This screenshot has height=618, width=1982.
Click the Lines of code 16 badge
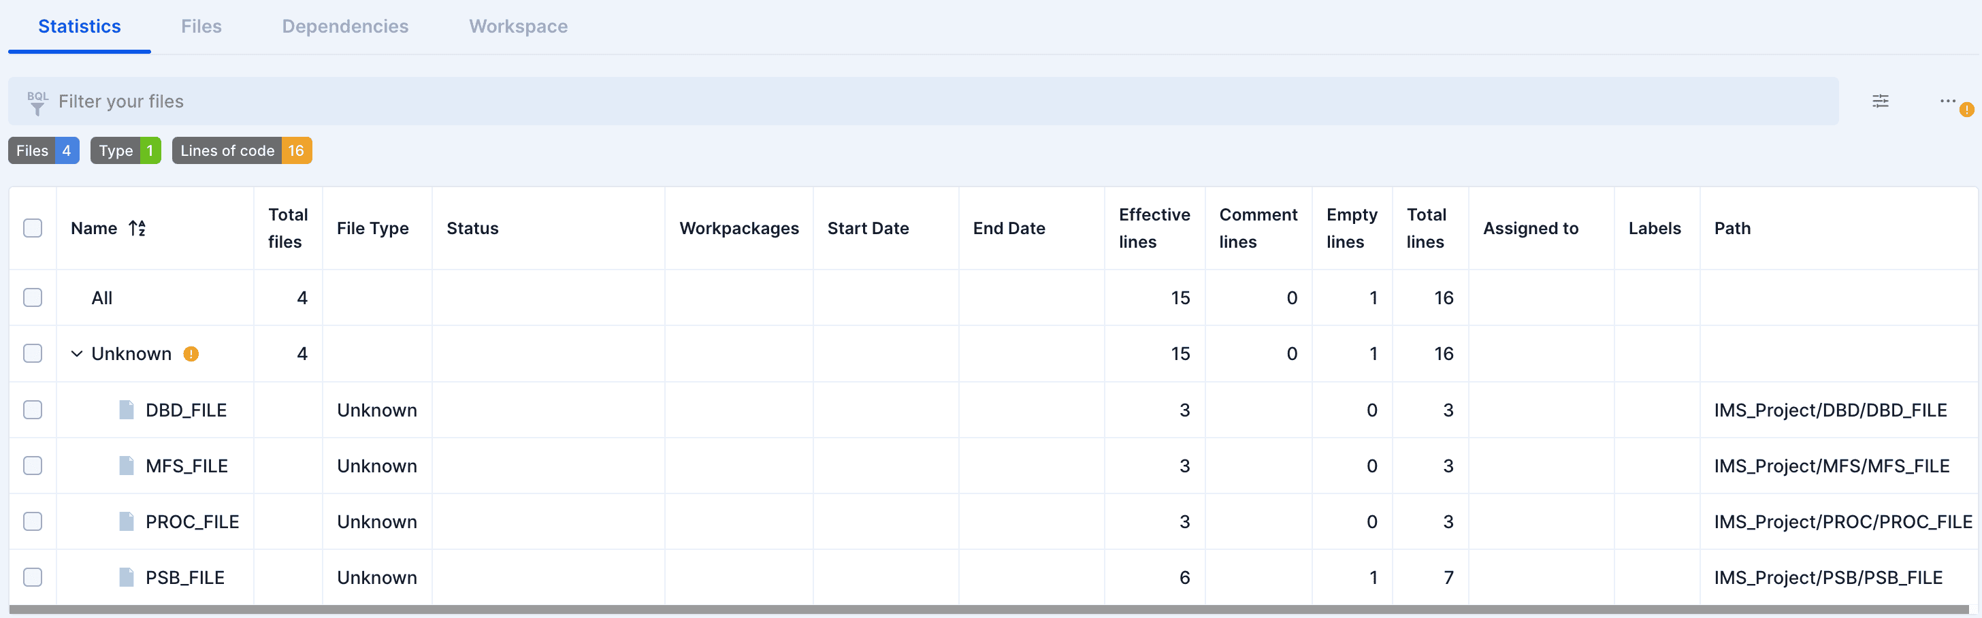click(x=242, y=151)
